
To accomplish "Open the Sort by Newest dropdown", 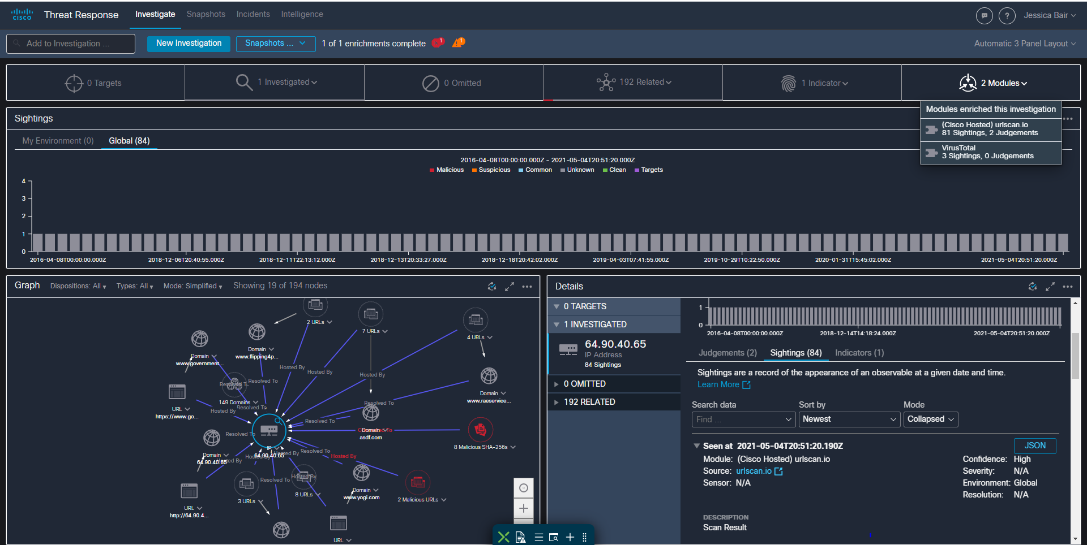I will pos(849,419).
